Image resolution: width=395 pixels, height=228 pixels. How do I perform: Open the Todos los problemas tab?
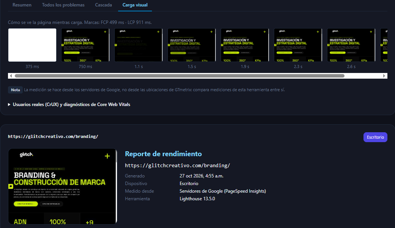coord(63,5)
